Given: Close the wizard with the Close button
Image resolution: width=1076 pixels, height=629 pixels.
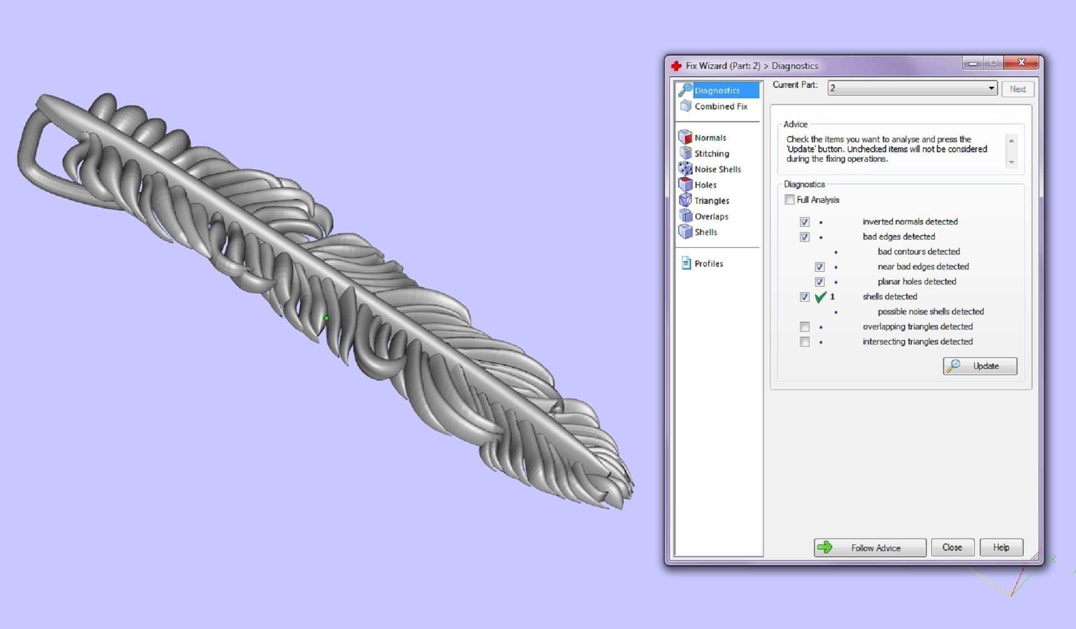Looking at the screenshot, I should tap(952, 547).
